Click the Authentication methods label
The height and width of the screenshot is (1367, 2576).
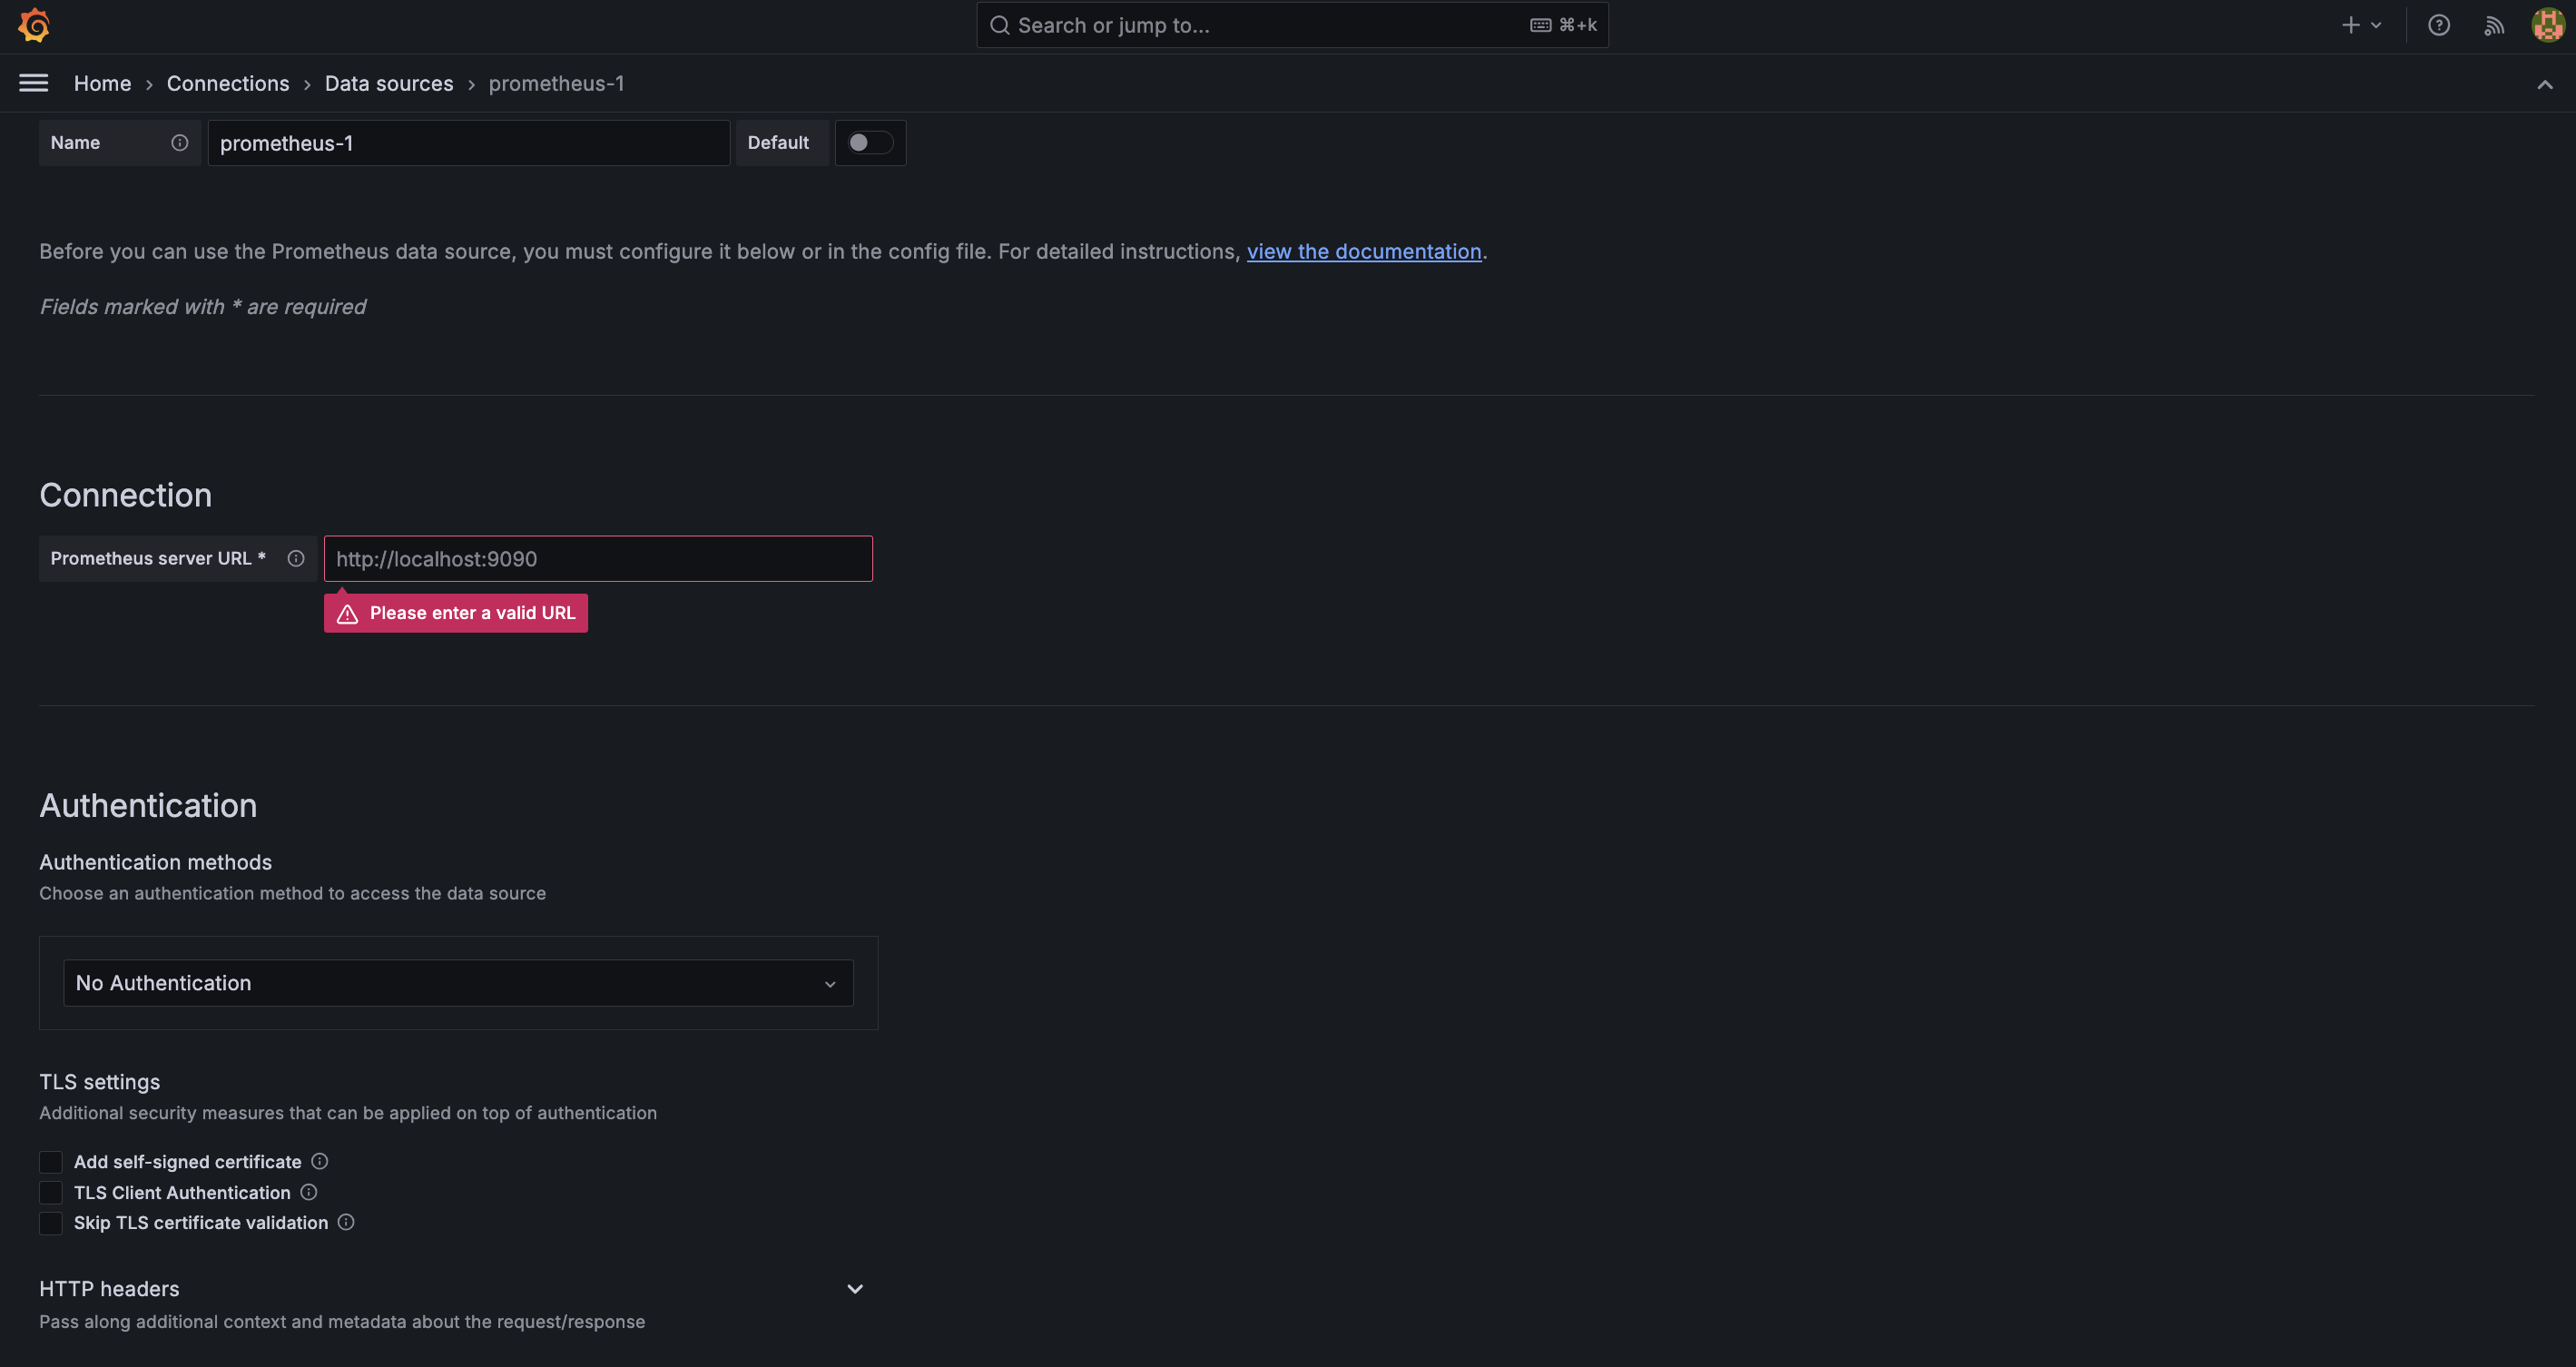coord(156,862)
